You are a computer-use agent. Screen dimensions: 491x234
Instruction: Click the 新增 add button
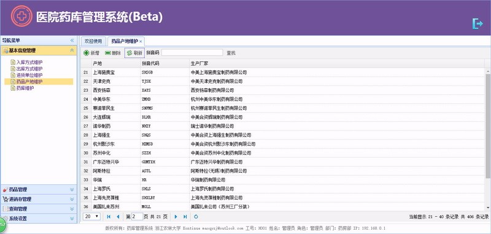91,53
